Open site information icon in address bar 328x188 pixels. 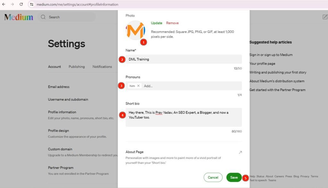click(32, 4)
